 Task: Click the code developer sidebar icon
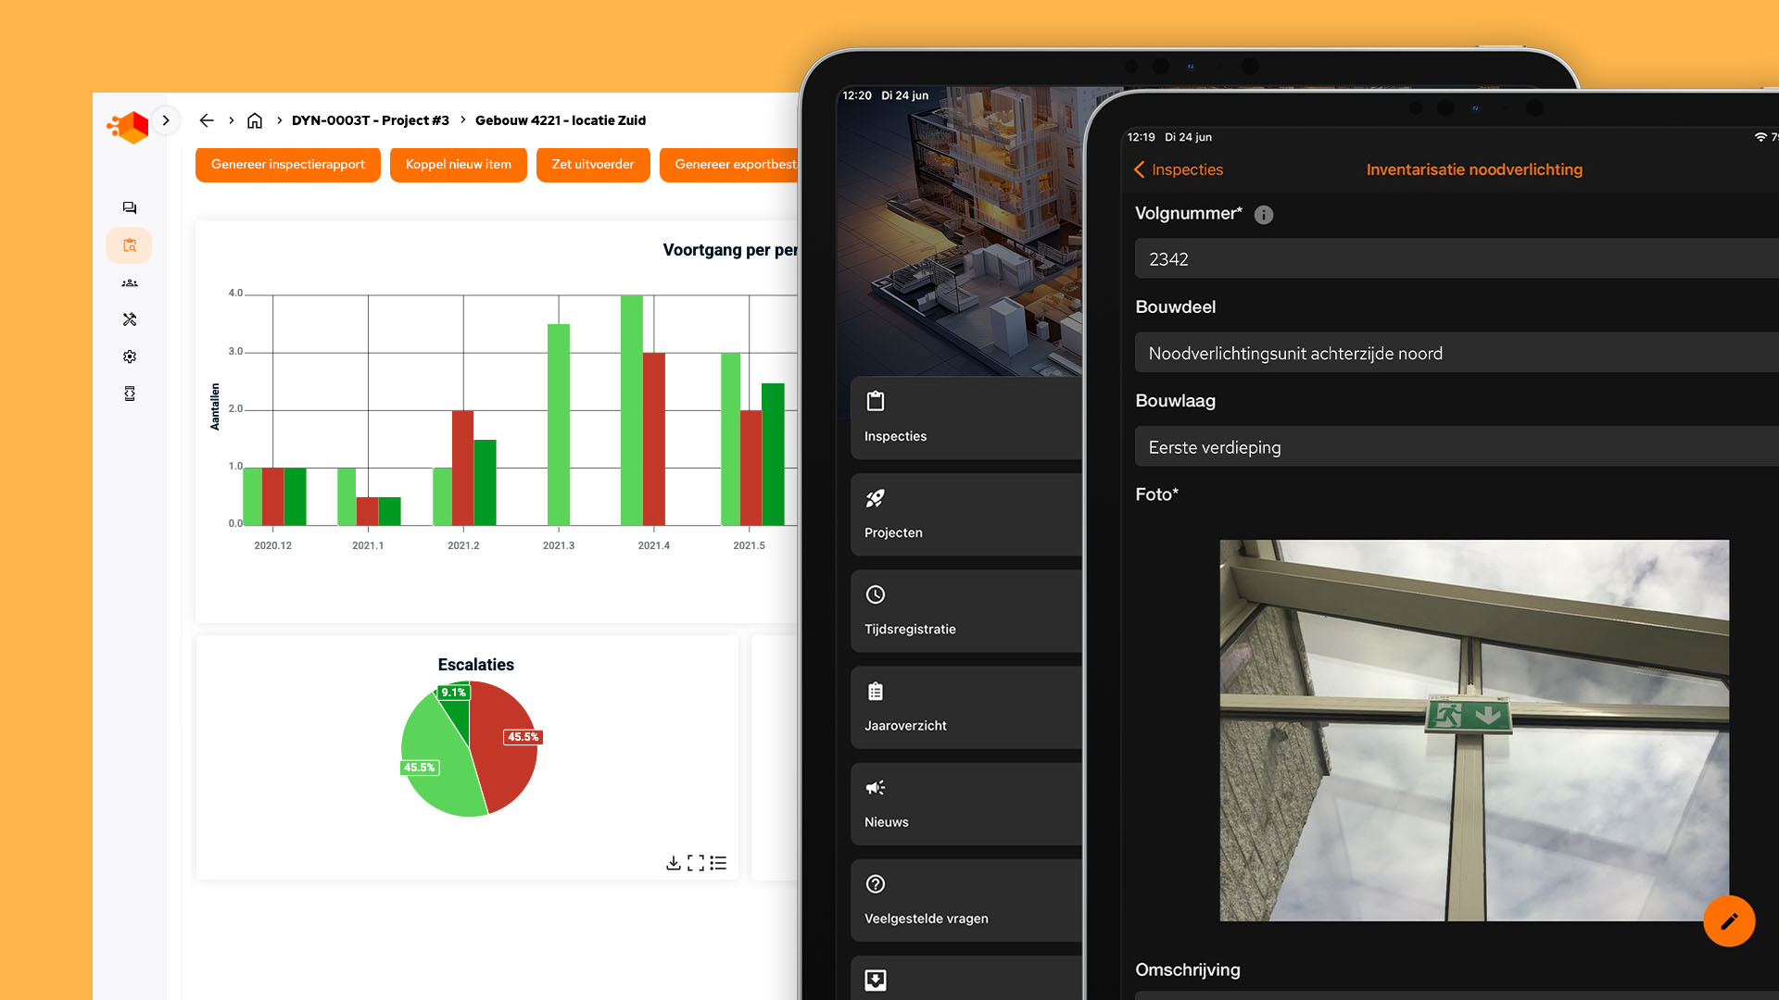[x=130, y=394]
